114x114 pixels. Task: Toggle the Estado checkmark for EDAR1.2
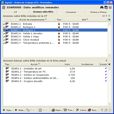pyautogui.click(x=106, y=71)
